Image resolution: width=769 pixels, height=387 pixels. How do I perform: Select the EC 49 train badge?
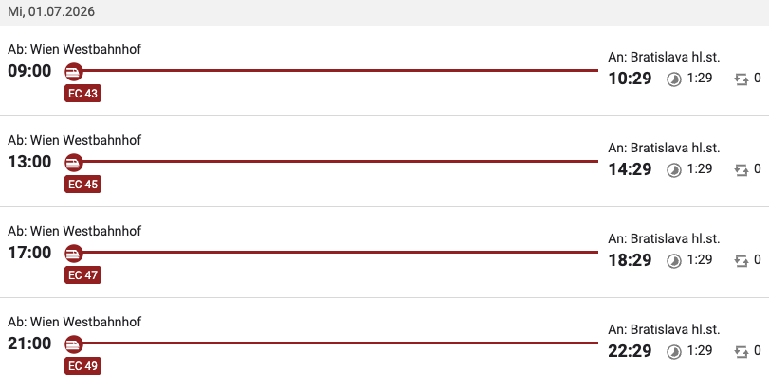tap(82, 366)
